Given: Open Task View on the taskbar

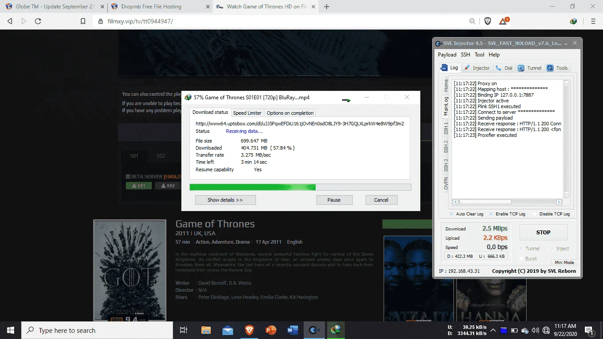Looking at the screenshot, I should coord(184,330).
